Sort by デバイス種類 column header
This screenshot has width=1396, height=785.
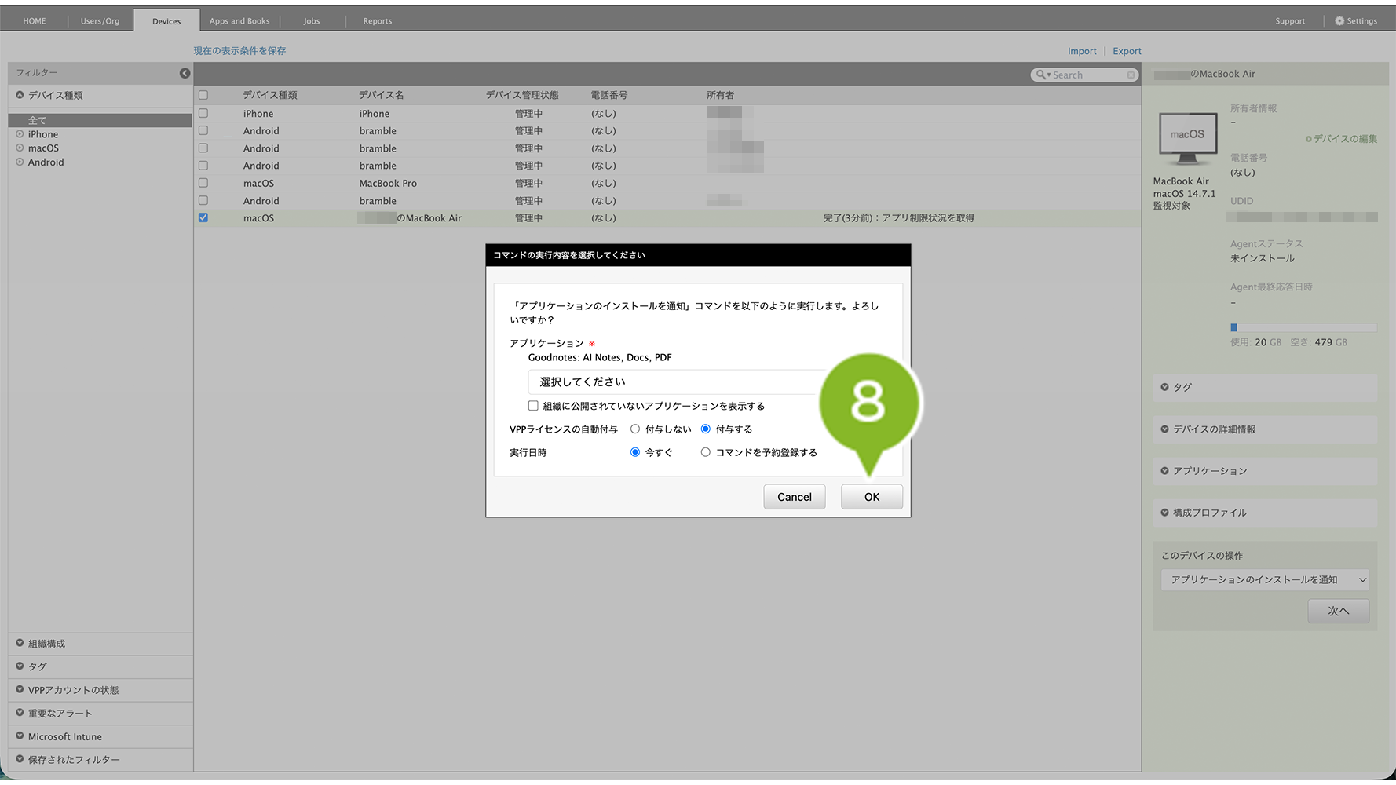(270, 95)
